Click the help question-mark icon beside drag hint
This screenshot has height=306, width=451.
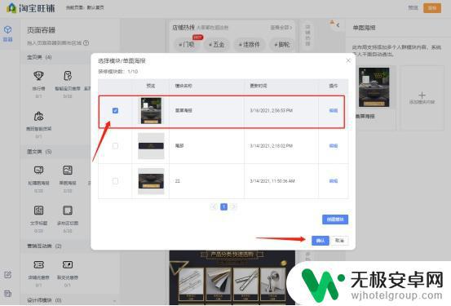coord(86,43)
